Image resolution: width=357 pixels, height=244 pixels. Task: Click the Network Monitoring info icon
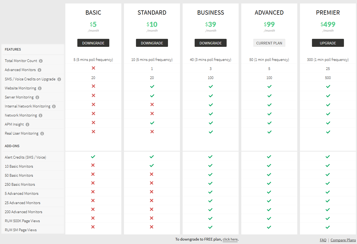tap(41, 115)
